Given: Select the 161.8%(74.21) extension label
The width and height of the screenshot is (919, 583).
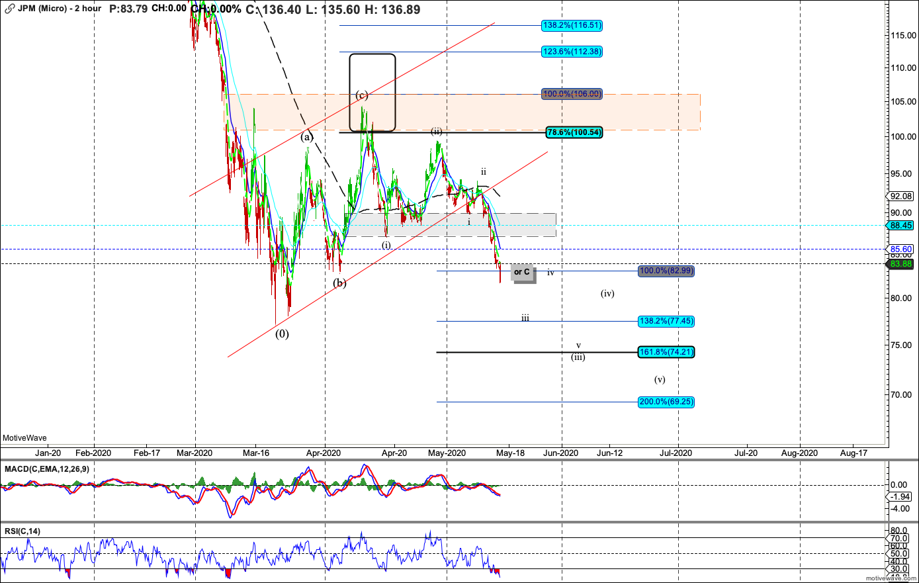Looking at the screenshot, I should point(666,352).
